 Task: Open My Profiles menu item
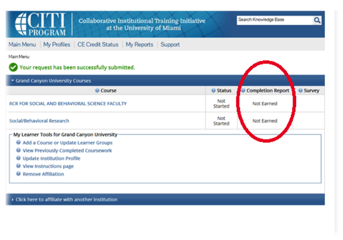(57, 44)
